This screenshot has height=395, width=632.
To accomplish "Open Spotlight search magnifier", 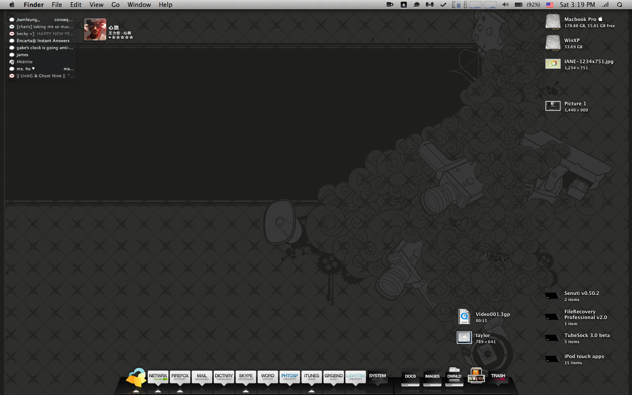I will [620, 5].
